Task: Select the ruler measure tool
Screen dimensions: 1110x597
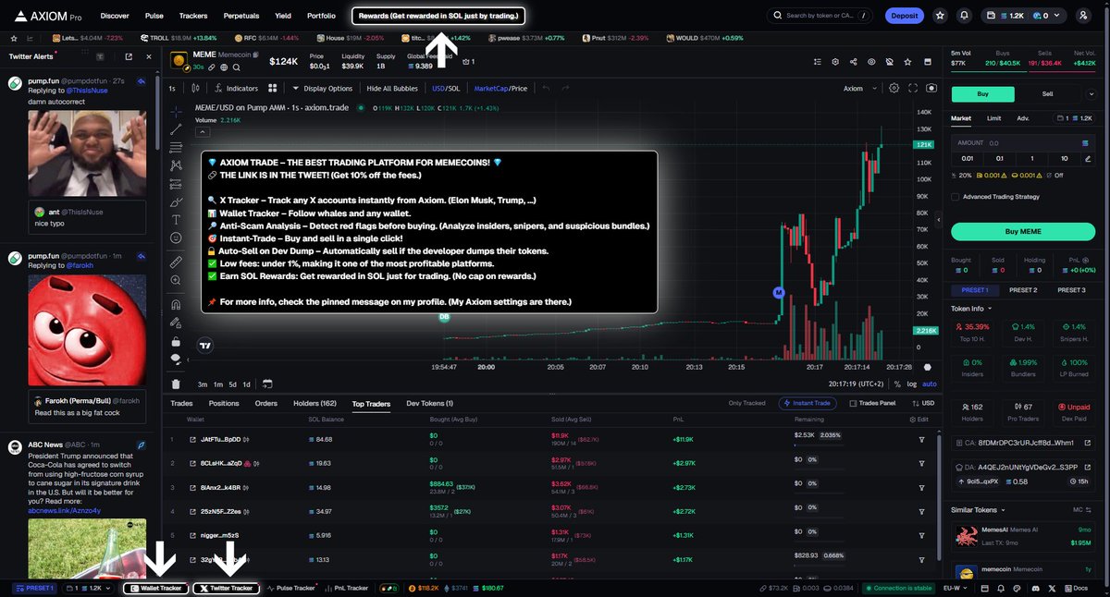Action: click(x=176, y=262)
